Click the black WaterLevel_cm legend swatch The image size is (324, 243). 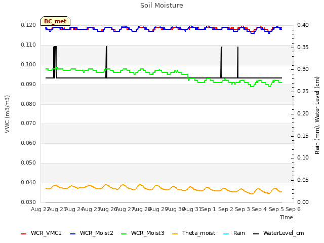[256, 234]
